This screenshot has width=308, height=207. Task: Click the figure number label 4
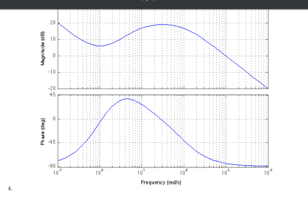click(x=10, y=189)
